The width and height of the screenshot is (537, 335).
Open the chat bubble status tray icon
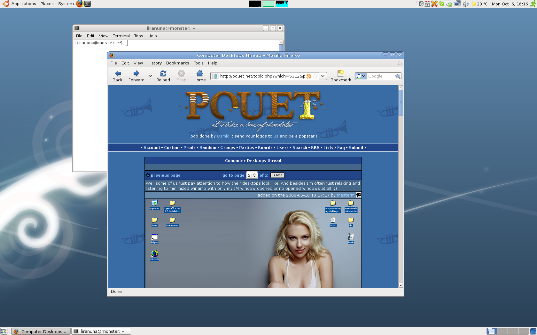click(x=449, y=4)
